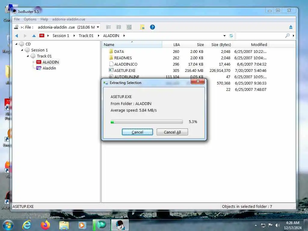The width and height of the screenshot is (308, 231).
Task: Close the Extracting Selection dialog
Action: click(198, 81)
